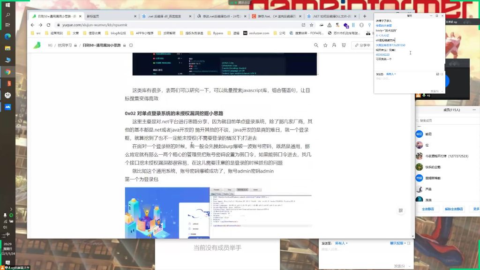
Task: Open the recipient dropdown in chat popup
Action: click(x=390, y=74)
